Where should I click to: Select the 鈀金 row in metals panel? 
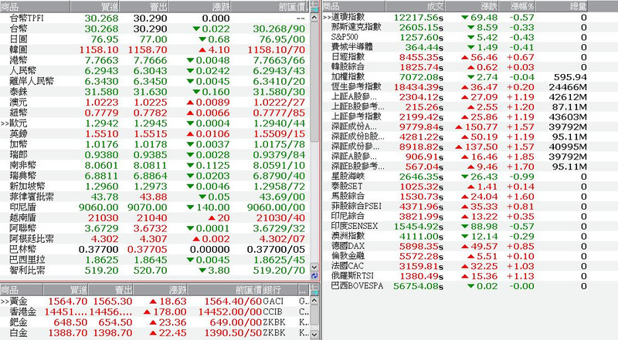click(154, 322)
